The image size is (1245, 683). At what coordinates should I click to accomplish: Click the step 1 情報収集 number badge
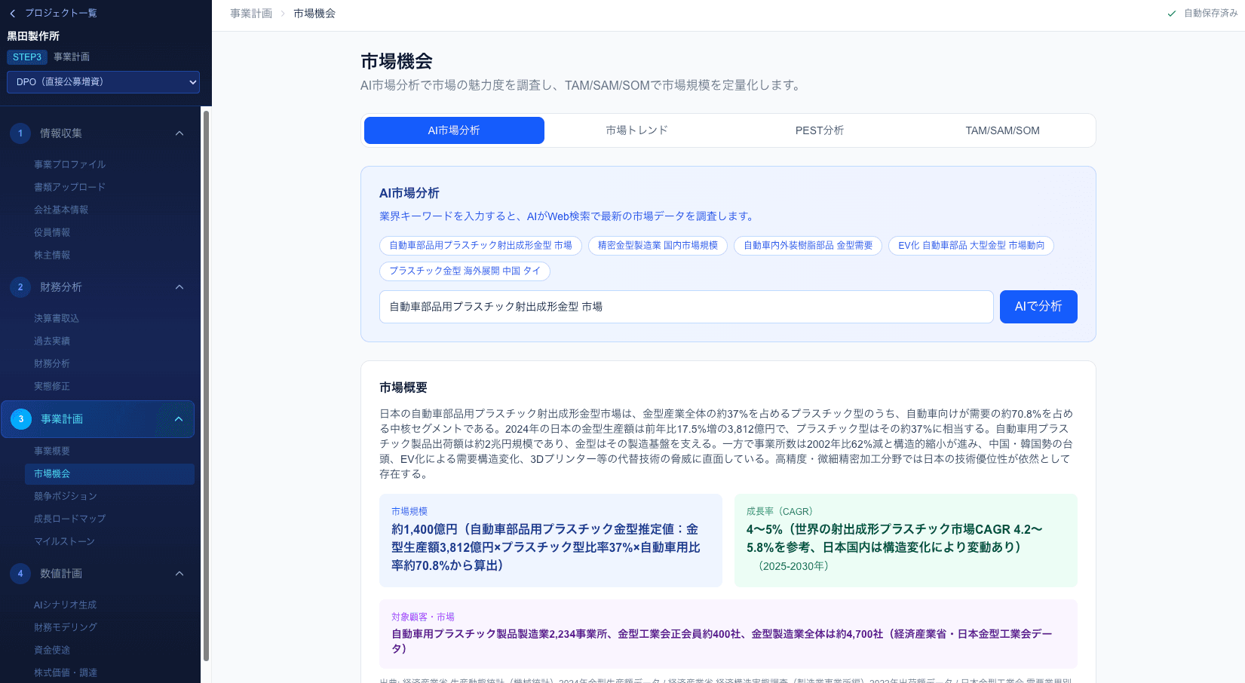[20, 133]
